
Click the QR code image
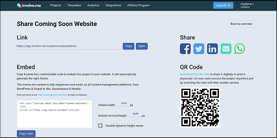click(200, 107)
